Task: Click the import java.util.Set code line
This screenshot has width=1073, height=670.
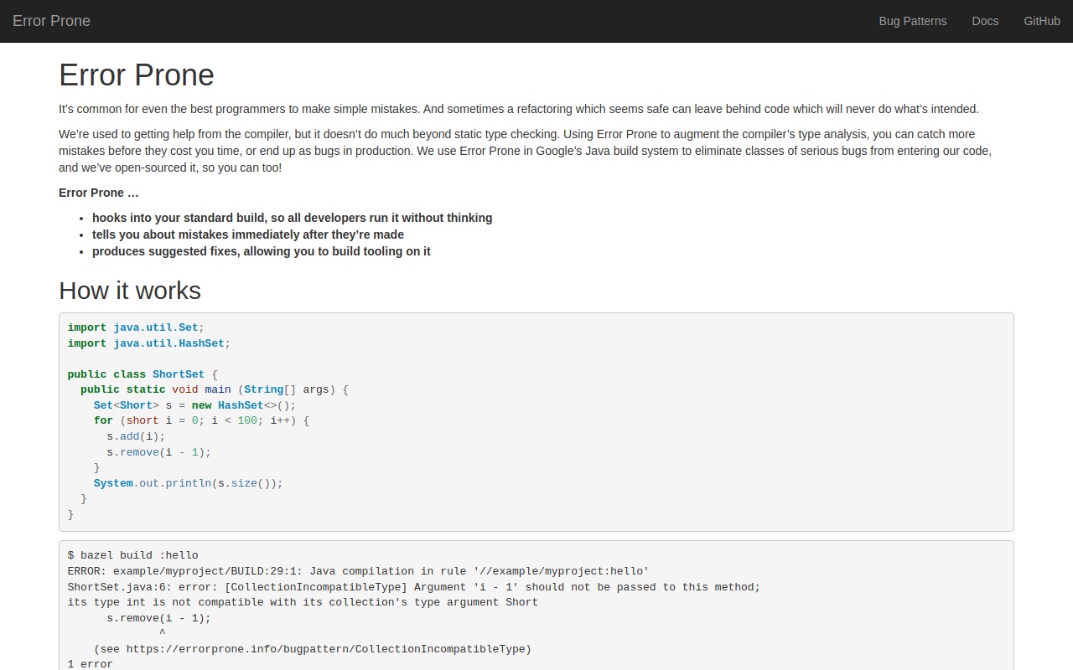Action: 136,327
